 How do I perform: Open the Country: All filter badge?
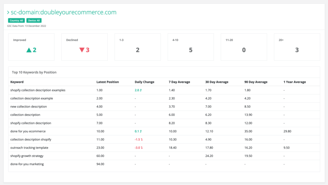(x=17, y=21)
